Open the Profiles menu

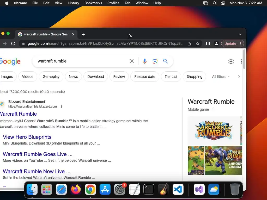tap(113, 3)
